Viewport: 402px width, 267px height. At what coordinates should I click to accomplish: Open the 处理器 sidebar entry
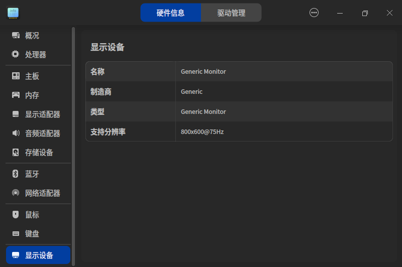click(x=38, y=54)
